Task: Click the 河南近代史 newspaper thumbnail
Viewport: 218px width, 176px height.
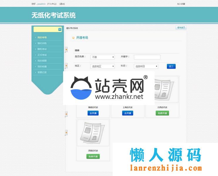Action: click(93, 133)
